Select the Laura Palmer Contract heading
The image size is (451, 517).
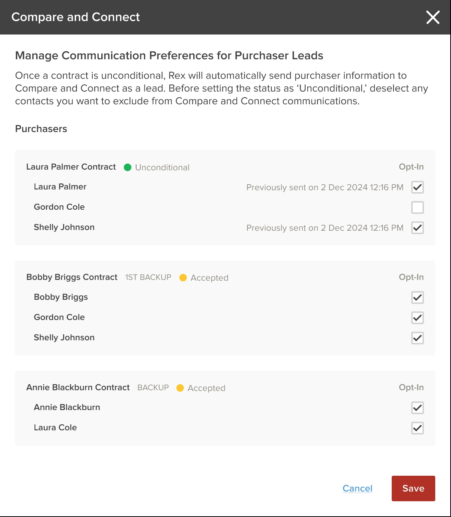pyautogui.click(x=71, y=167)
